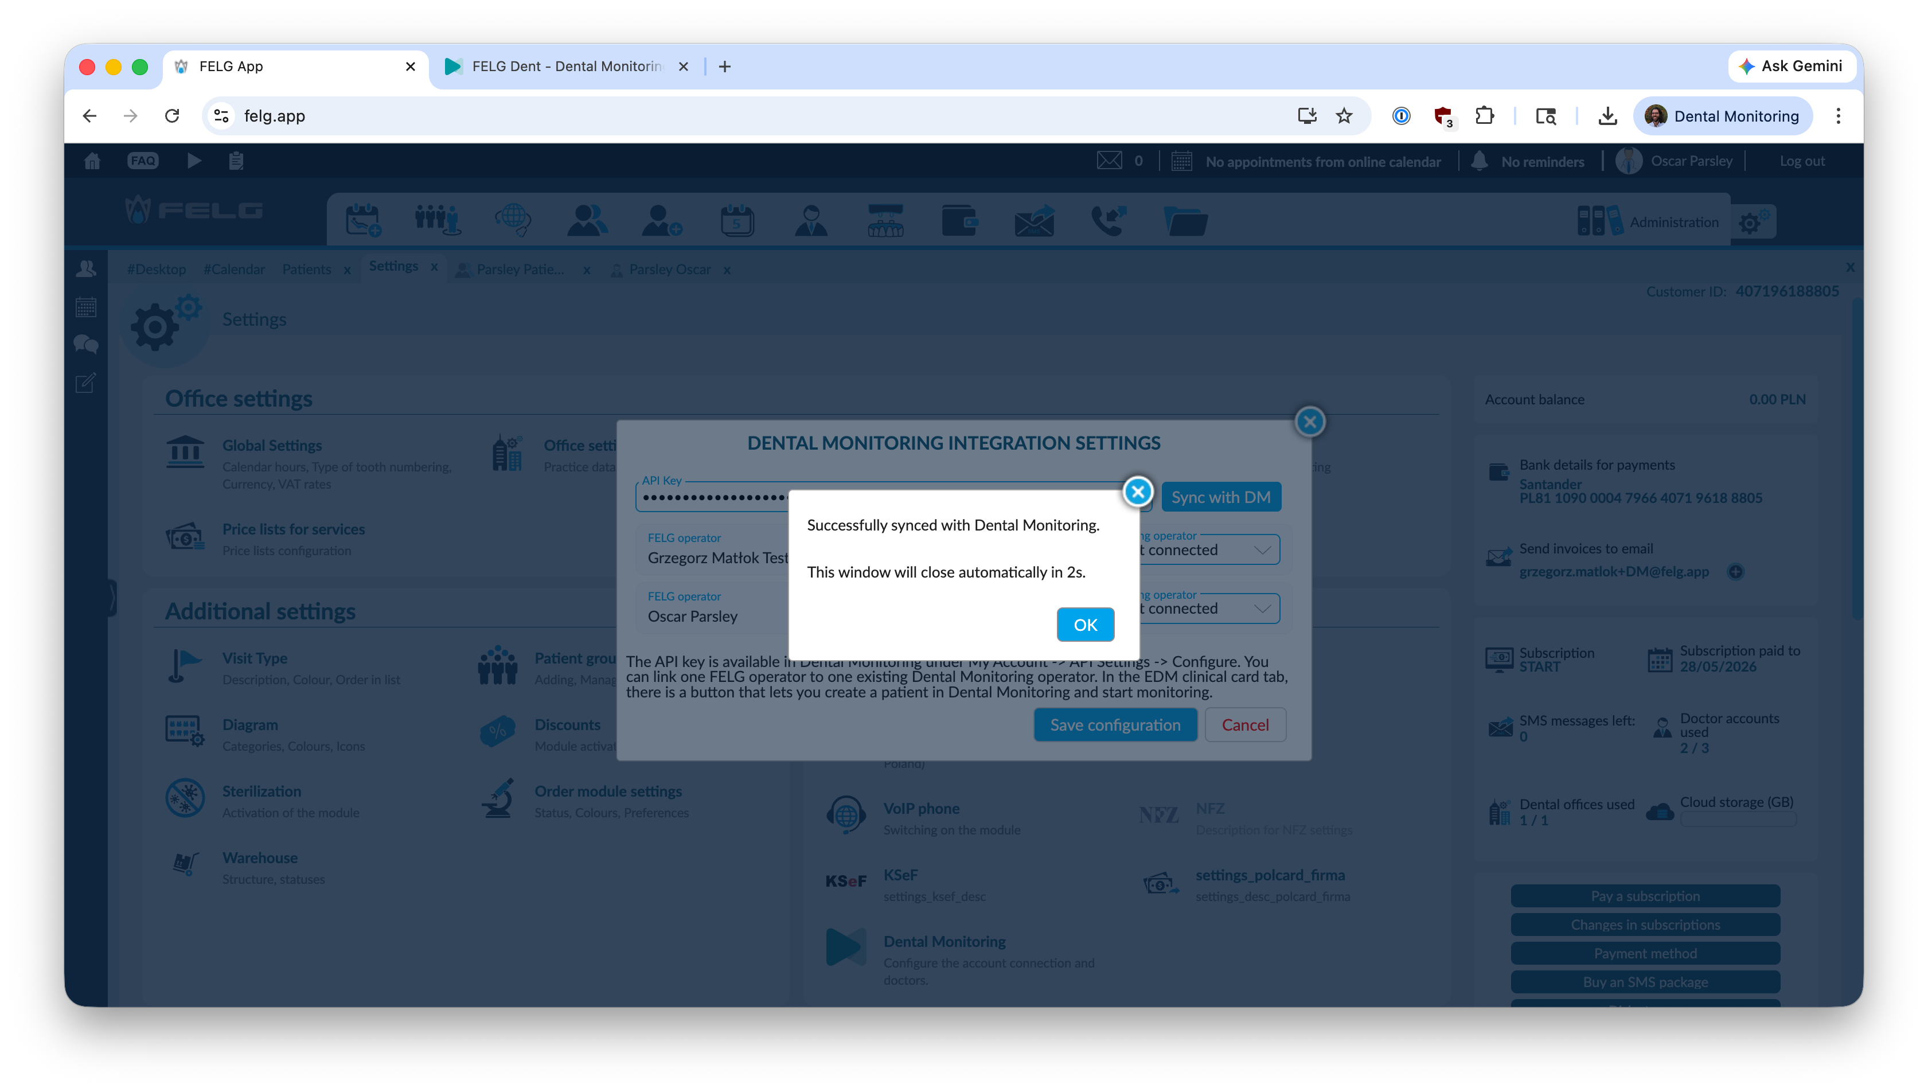1928x1092 pixels.
Task: Click the add appointment calendar icon
Action: (x=363, y=220)
